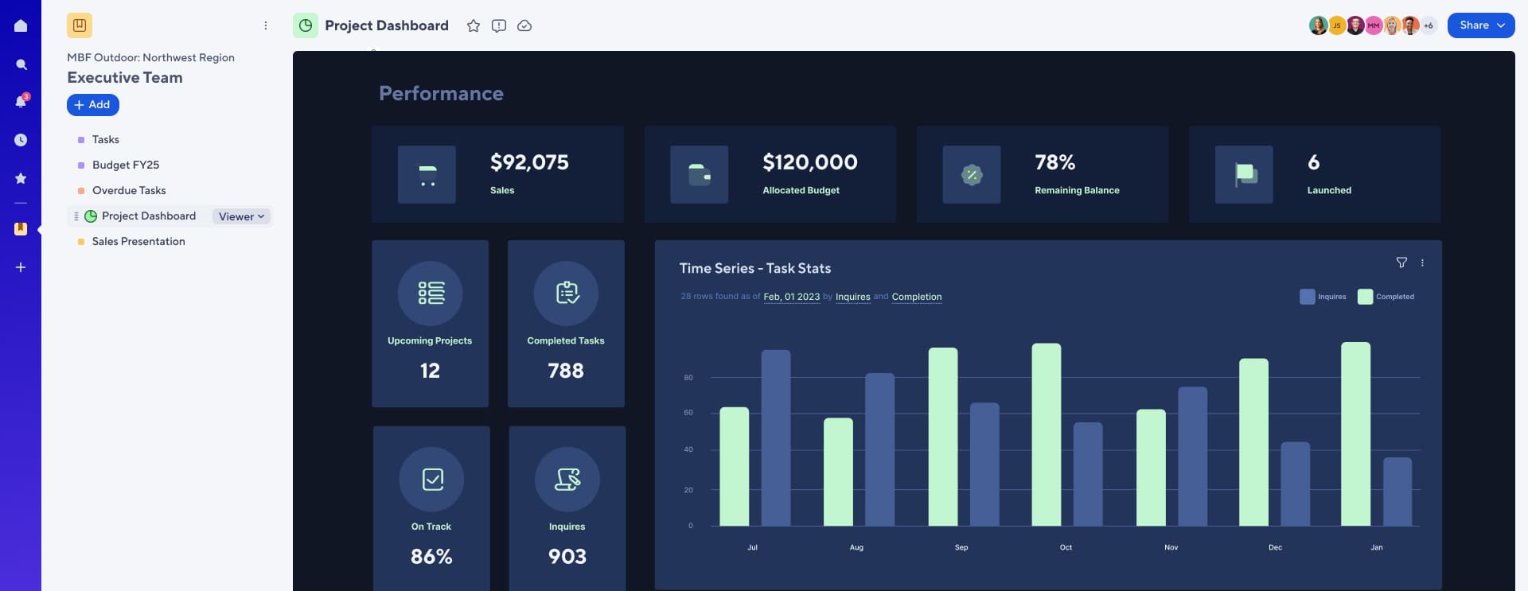Select the yellow workspace bookmark icon in rail

pyautogui.click(x=21, y=229)
